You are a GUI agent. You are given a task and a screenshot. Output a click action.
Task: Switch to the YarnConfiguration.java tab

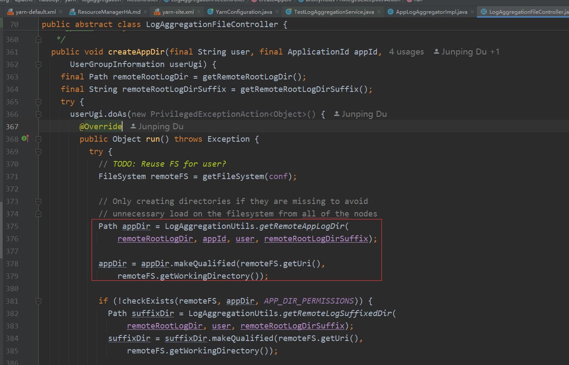tap(243, 12)
